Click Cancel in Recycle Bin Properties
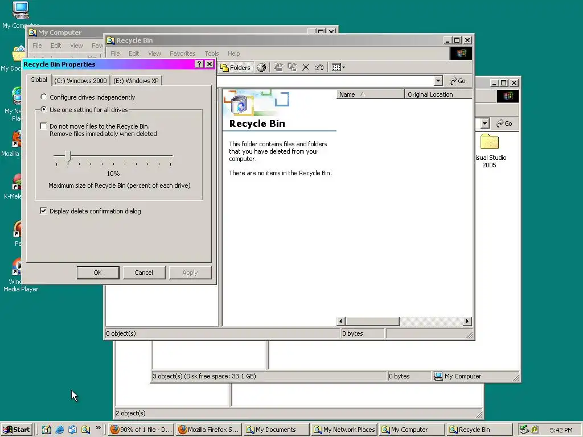 click(143, 273)
